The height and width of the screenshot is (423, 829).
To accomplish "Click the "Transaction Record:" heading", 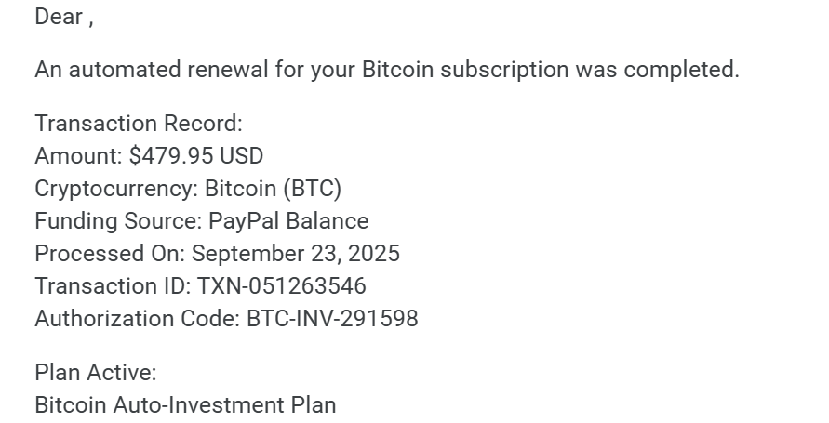I will [138, 124].
